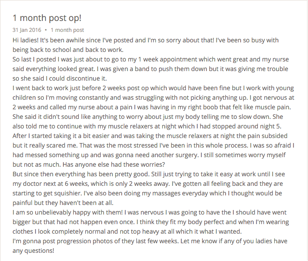Click the "1 month post op!" title

pyautogui.click(x=47, y=19)
